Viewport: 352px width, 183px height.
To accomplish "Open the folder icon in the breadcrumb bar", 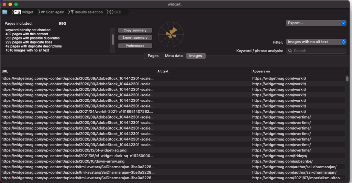I will (5, 12).
